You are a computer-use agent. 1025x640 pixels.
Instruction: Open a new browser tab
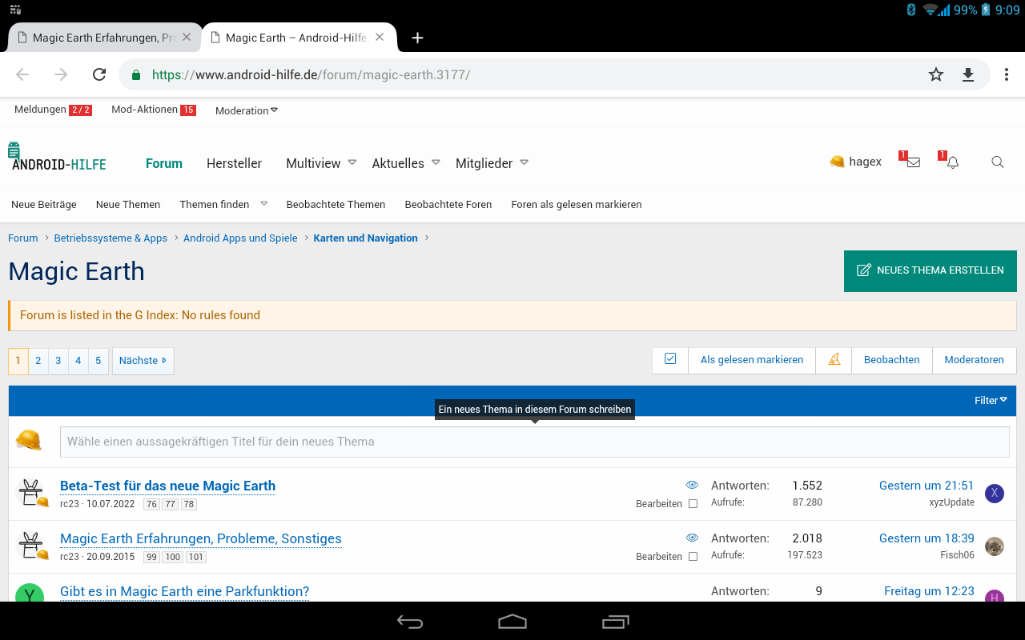[x=417, y=38]
